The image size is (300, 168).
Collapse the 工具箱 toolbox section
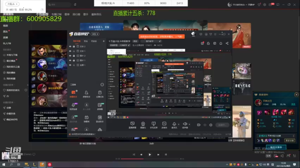coord(102,85)
